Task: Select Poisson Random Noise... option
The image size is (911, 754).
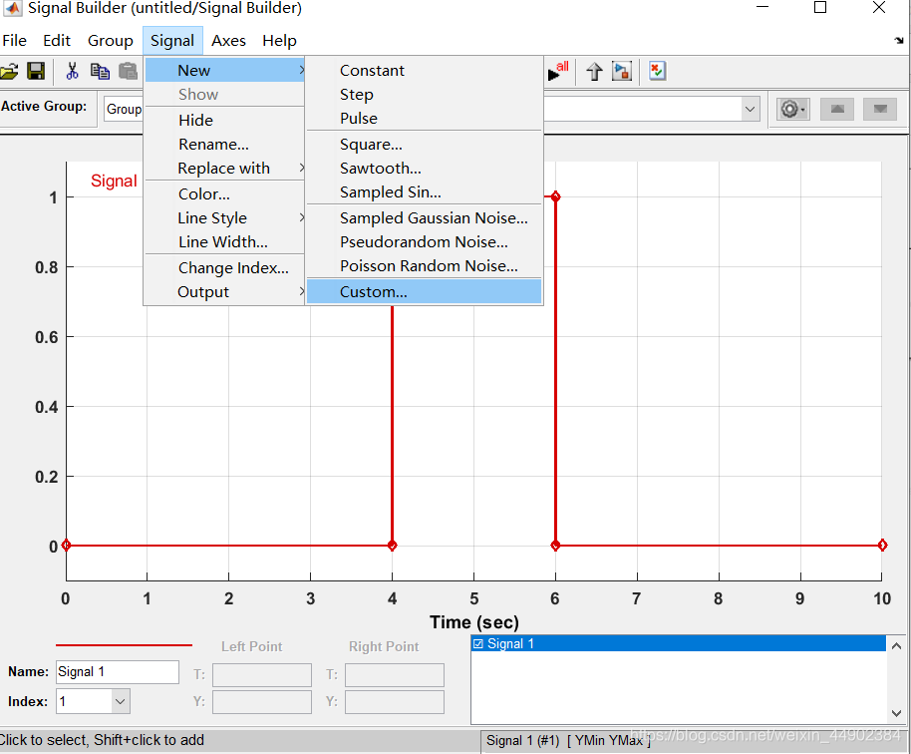Action: coord(425,265)
